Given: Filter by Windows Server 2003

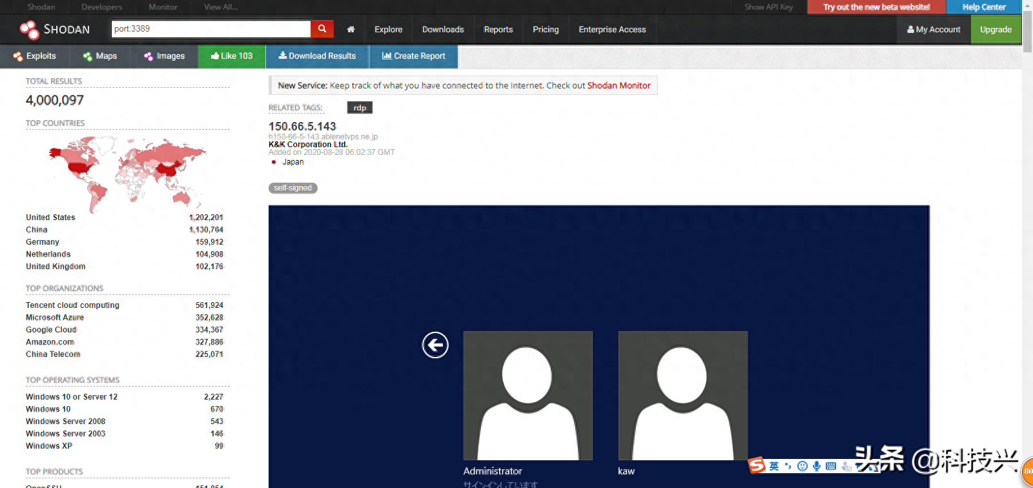Looking at the screenshot, I should pos(65,434).
